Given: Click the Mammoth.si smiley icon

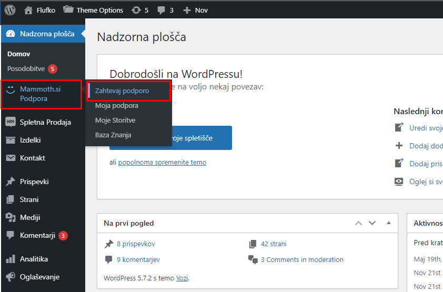Looking at the screenshot, I should 11,89.
